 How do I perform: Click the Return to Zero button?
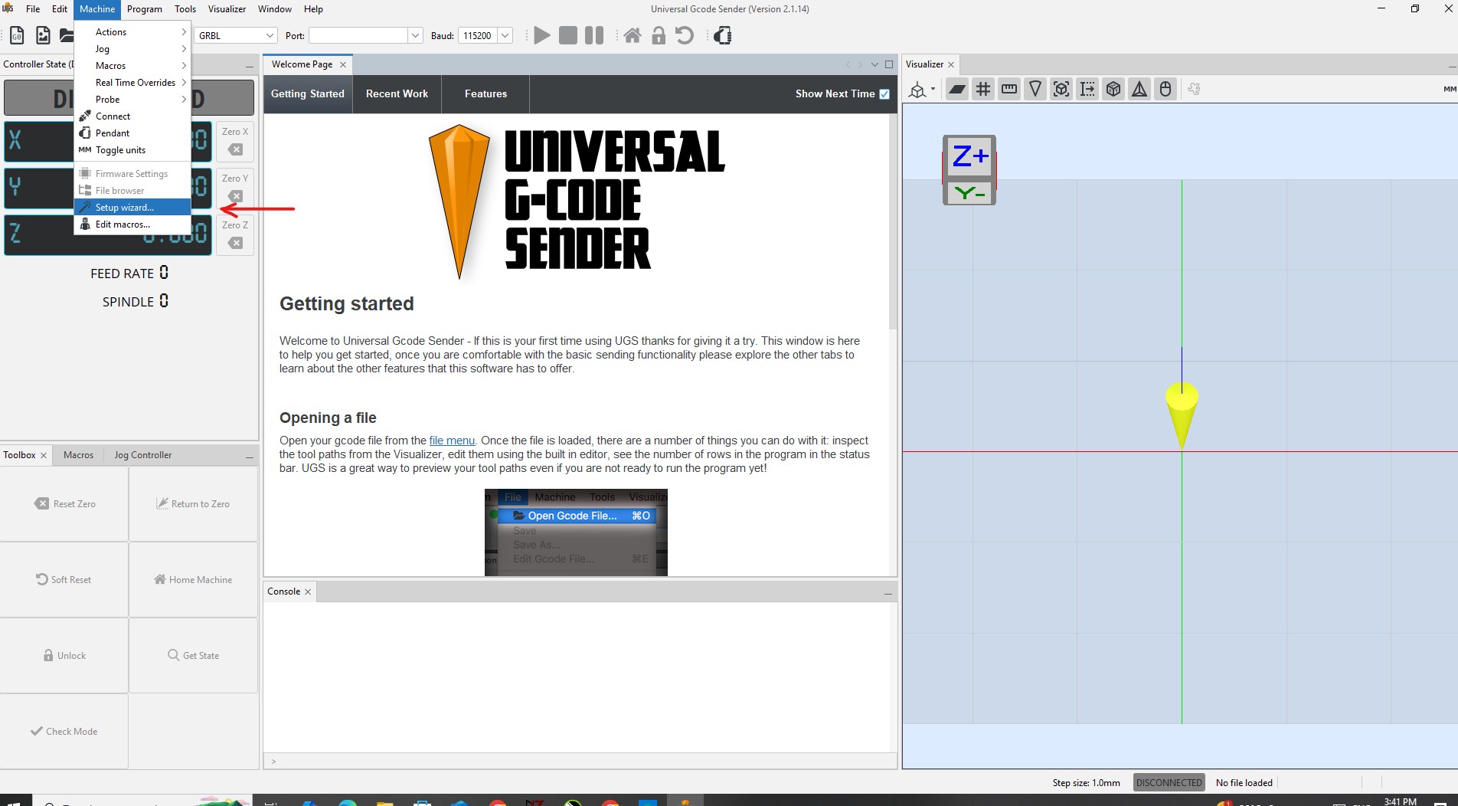pyautogui.click(x=193, y=504)
